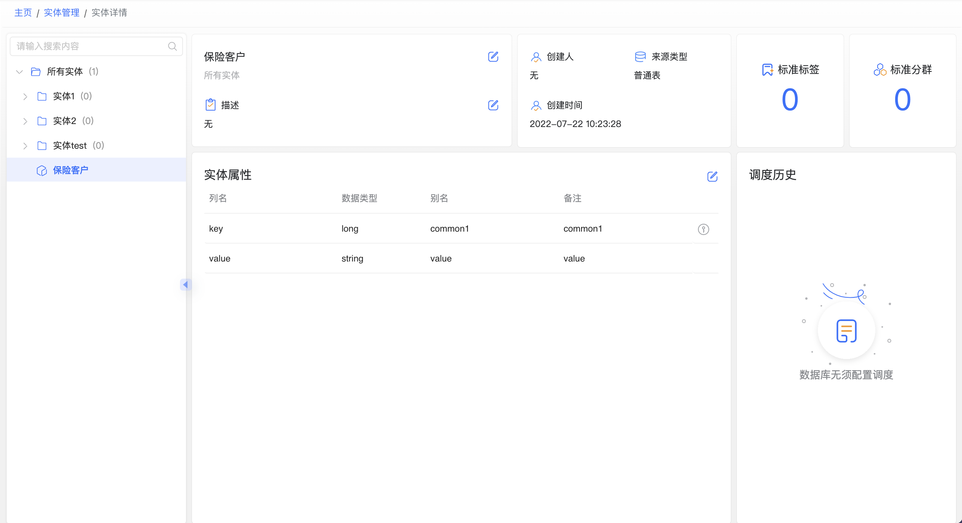Click the 备注 column header

pyautogui.click(x=572, y=198)
